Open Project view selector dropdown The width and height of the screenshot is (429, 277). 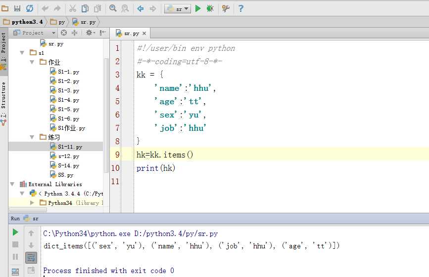[34, 33]
